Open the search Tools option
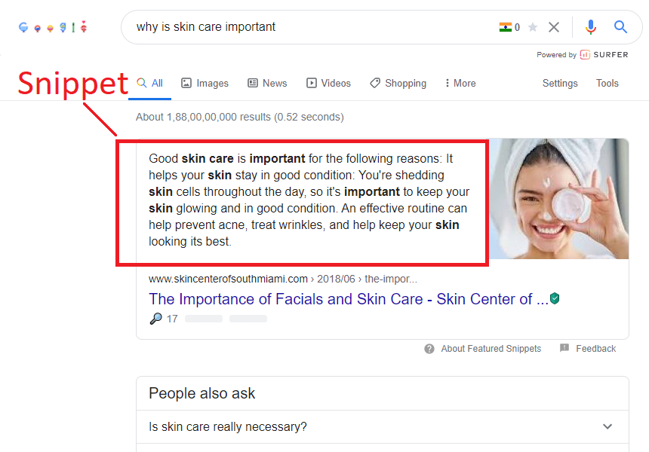The image size is (649, 452). point(607,83)
